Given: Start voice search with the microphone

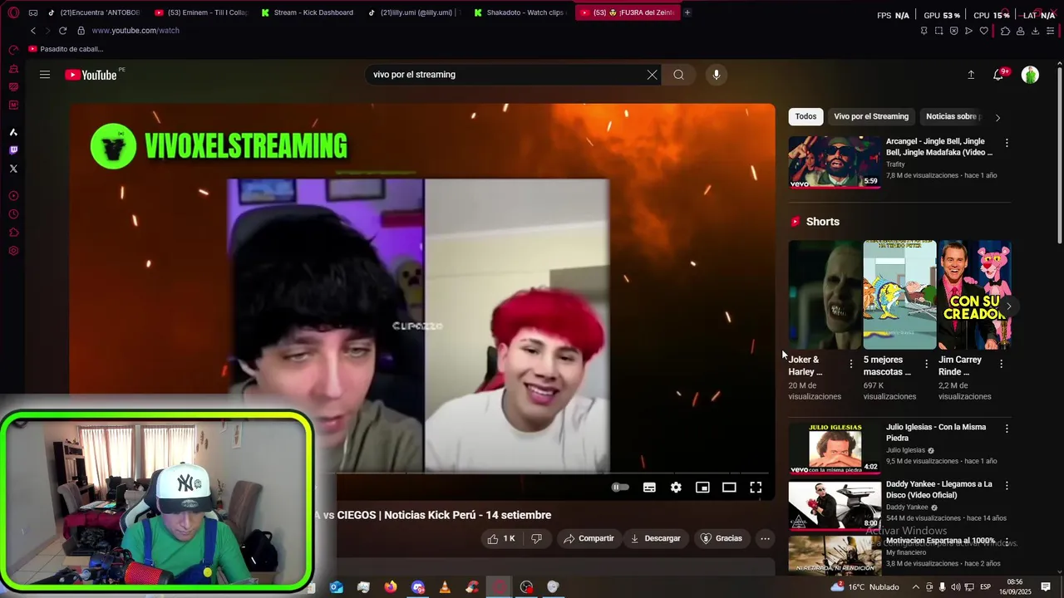Looking at the screenshot, I should (717, 75).
